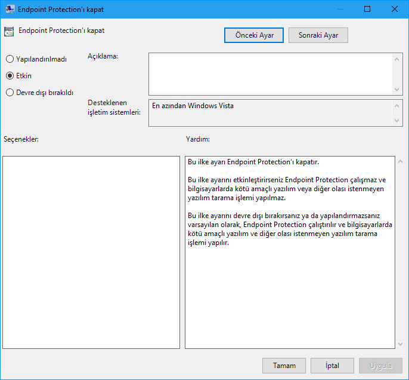This screenshot has width=409, height=380.
Task: Click the 'En azından Windows Vista' text
Action: click(x=193, y=106)
